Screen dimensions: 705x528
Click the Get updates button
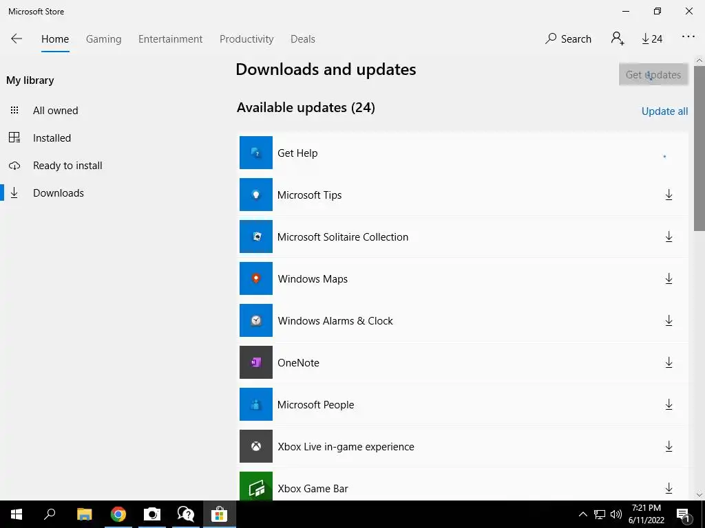coord(653,74)
